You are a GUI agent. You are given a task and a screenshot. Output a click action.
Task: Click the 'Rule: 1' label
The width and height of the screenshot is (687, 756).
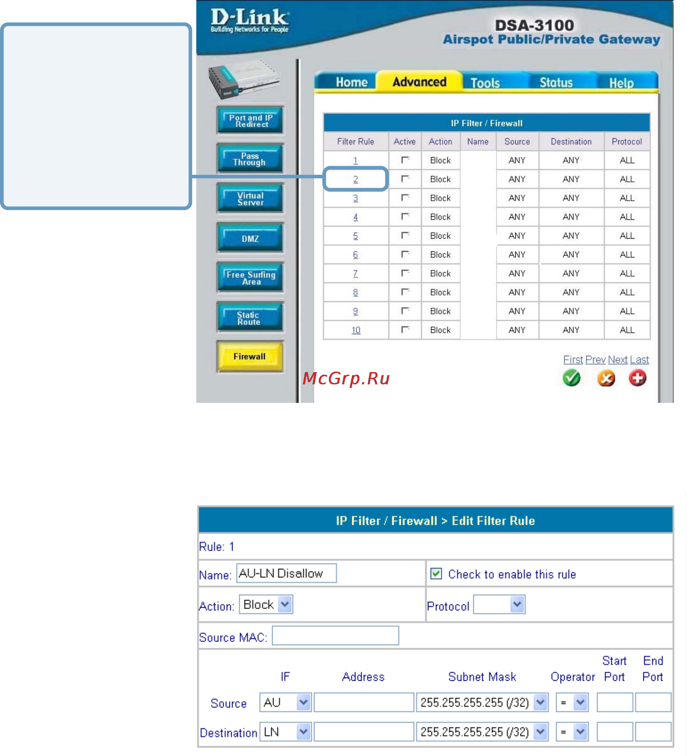(216, 547)
